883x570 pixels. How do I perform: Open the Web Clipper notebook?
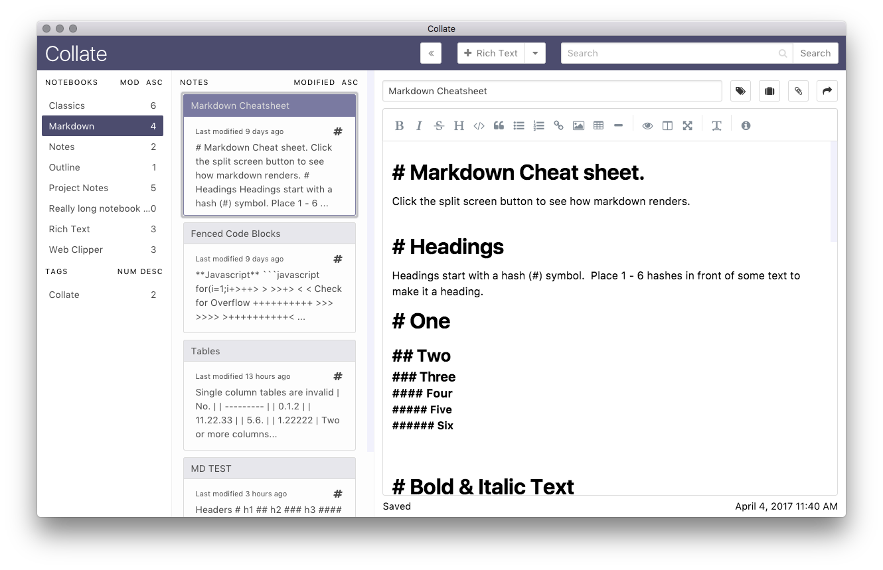coord(102,249)
